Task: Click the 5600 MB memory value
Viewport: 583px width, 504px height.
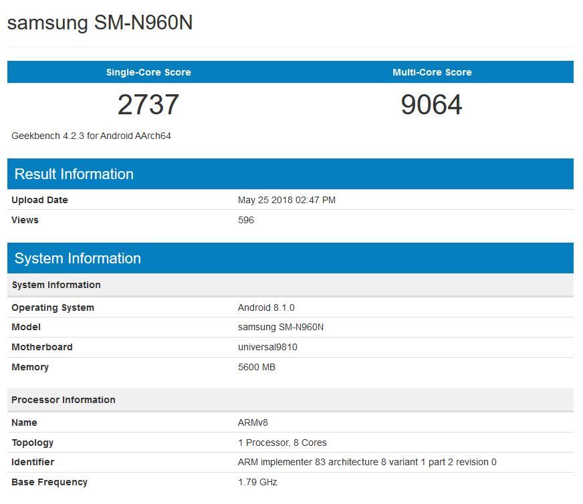Action: coord(257,367)
